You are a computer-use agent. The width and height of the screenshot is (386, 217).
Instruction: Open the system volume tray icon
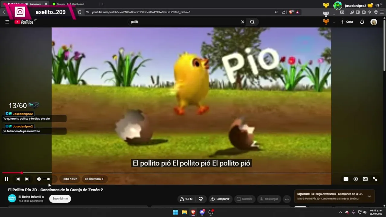click(x=365, y=212)
